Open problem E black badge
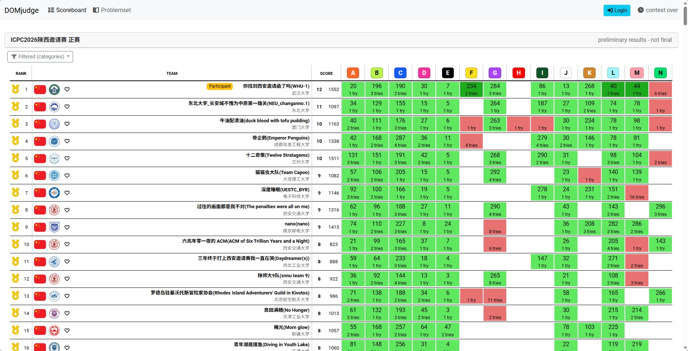Screen dimensions: 688x351 pyautogui.click(x=448, y=73)
